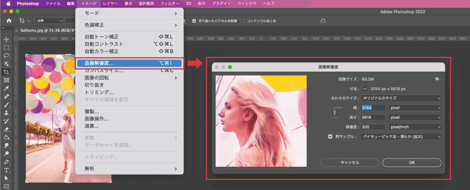
Task: Select the Rectangular Marquee tool
Action: click(6, 48)
